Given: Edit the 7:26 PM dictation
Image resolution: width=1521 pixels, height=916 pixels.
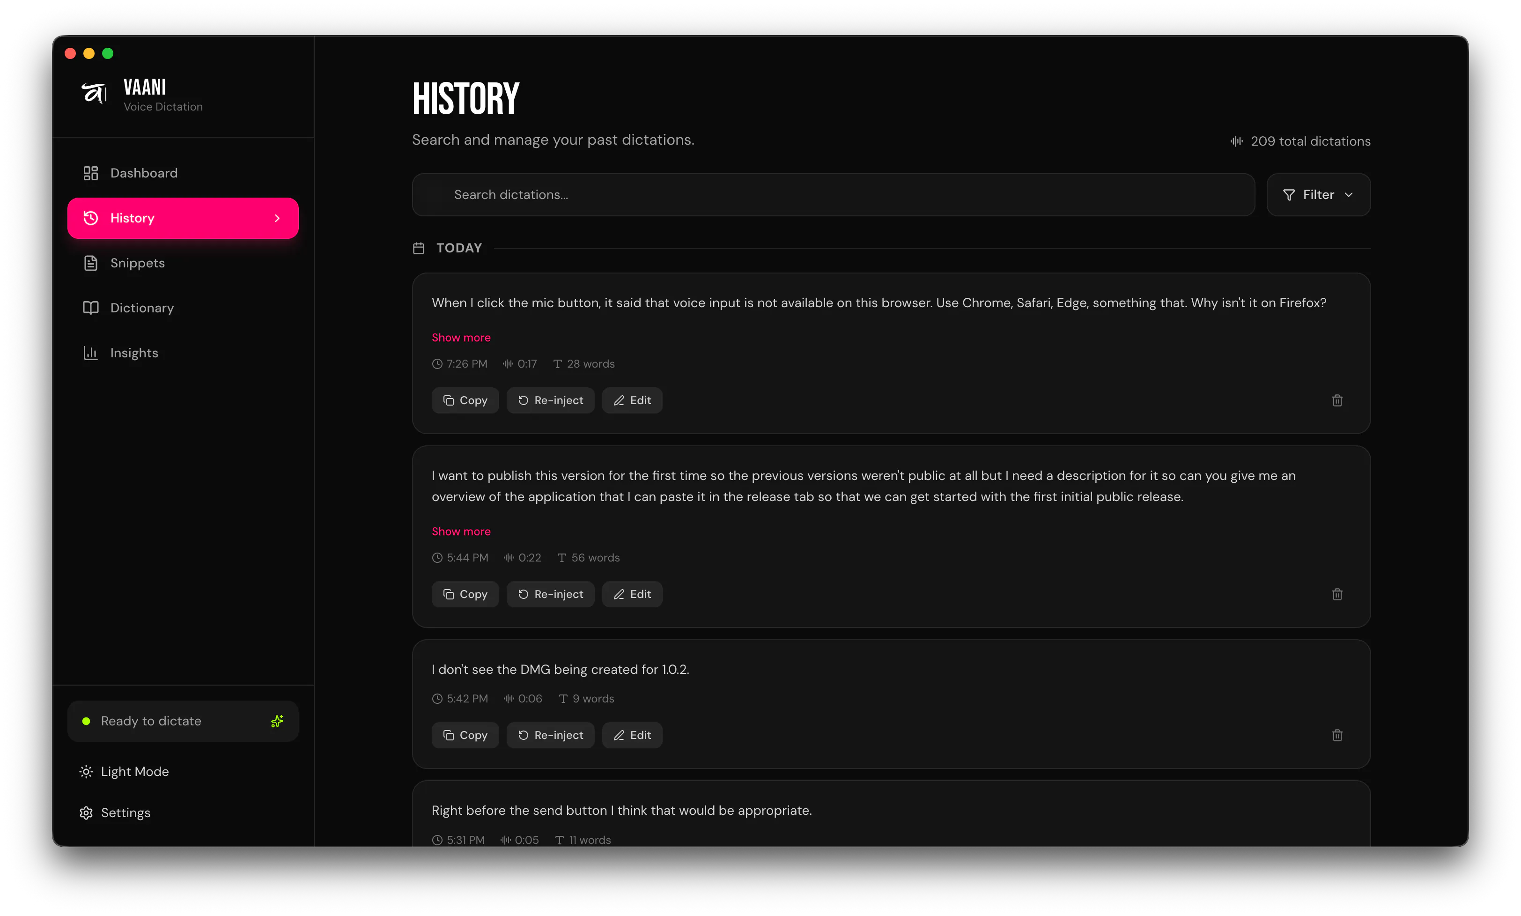Looking at the screenshot, I should pos(632,400).
